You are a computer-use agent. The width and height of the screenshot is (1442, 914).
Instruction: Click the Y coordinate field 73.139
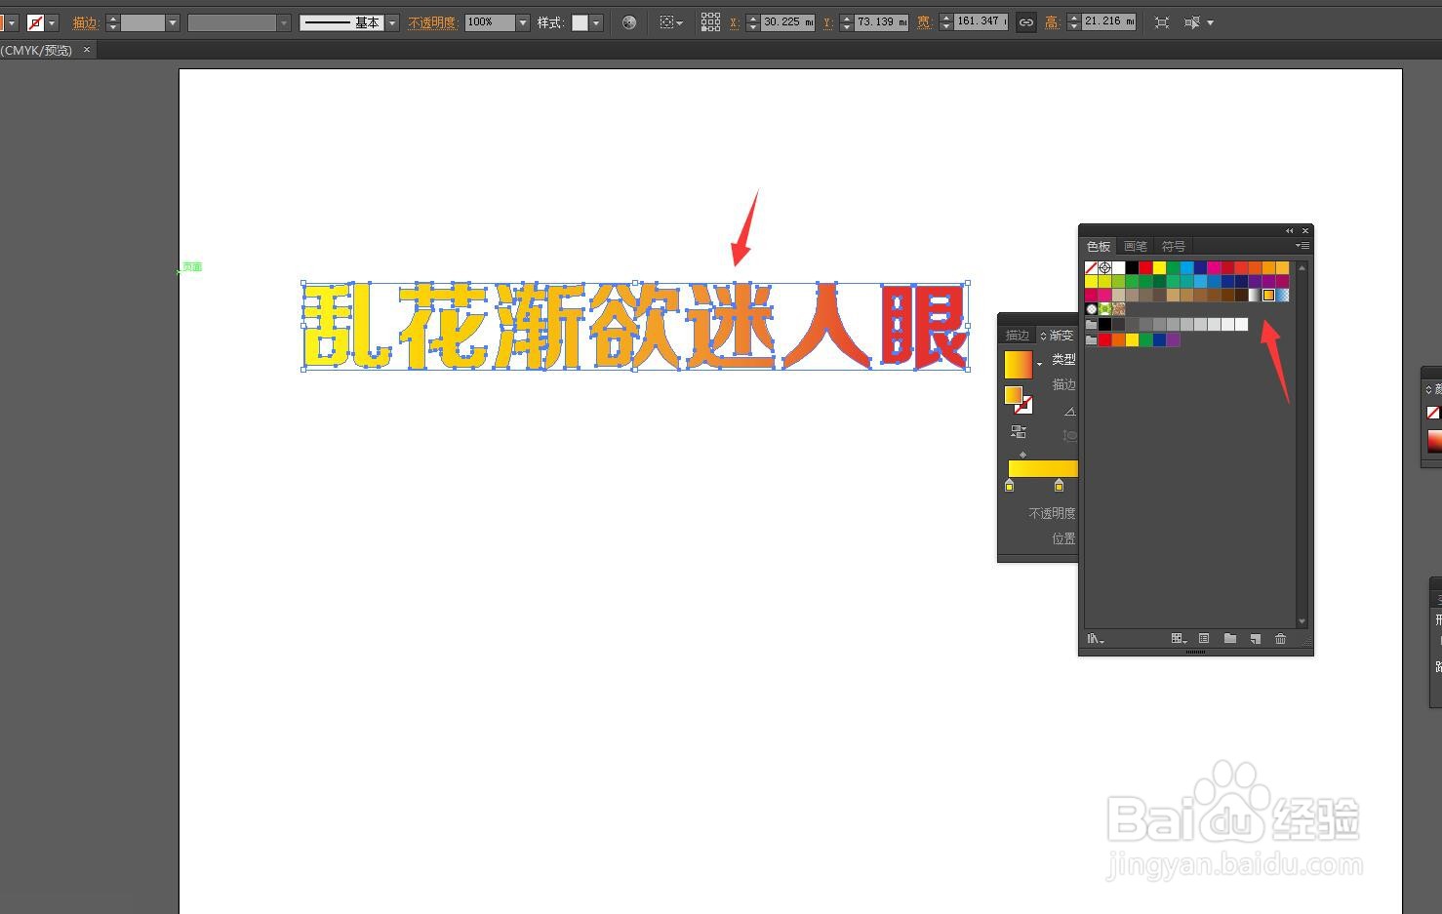pyautogui.click(x=882, y=22)
